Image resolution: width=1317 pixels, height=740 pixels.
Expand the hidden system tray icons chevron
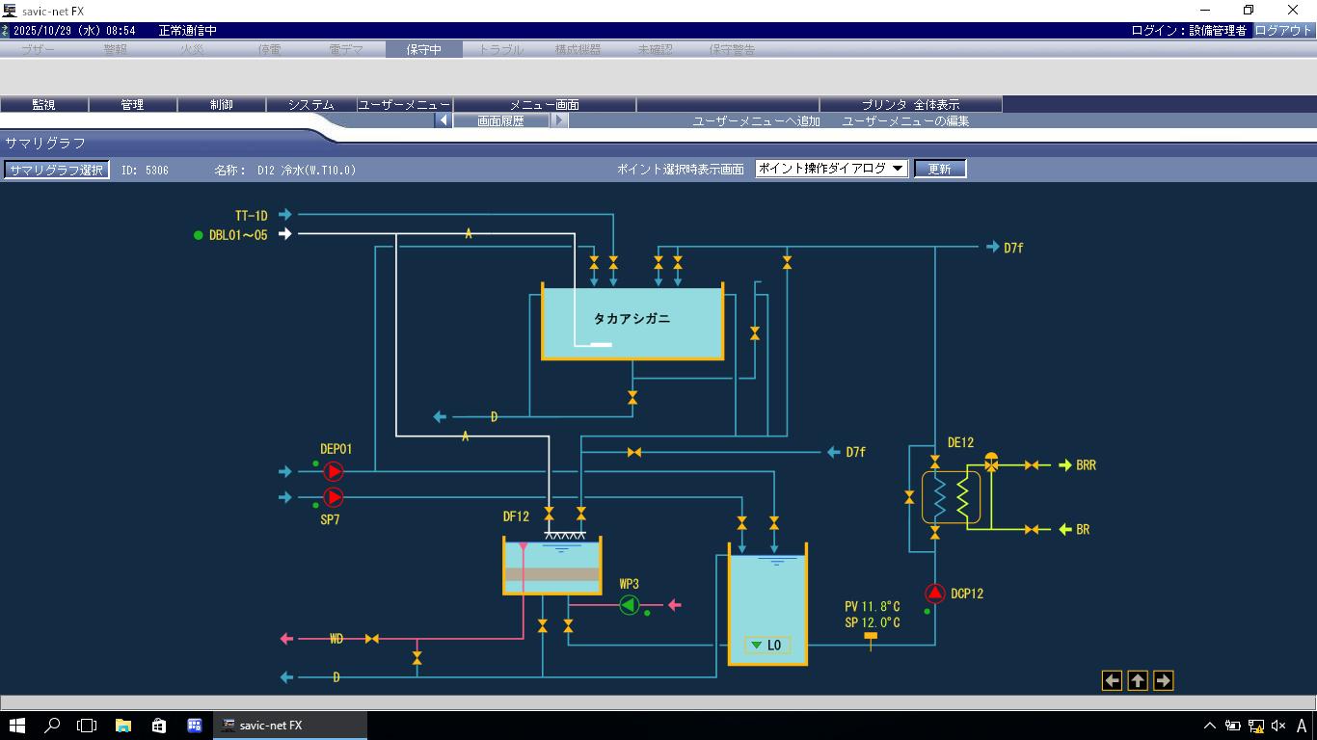(1209, 726)
